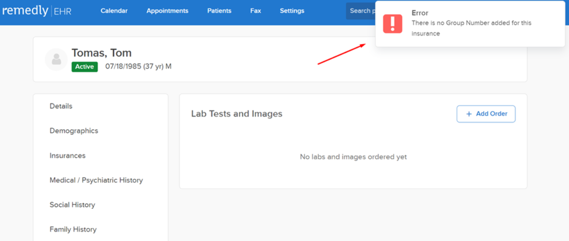569x241 pixels.
Task: Open the Fax page
Action: pos(256,11)
